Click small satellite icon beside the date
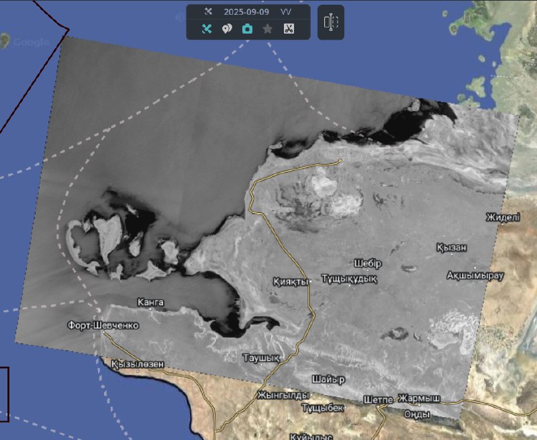537x440 pixels. pos(208,11)
